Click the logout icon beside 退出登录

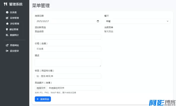(7, 51)
